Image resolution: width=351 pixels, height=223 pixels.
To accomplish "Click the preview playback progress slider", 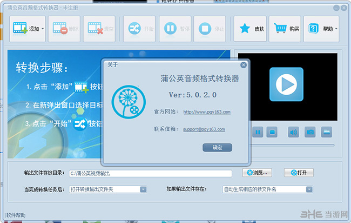I will (x=292, y=145).
